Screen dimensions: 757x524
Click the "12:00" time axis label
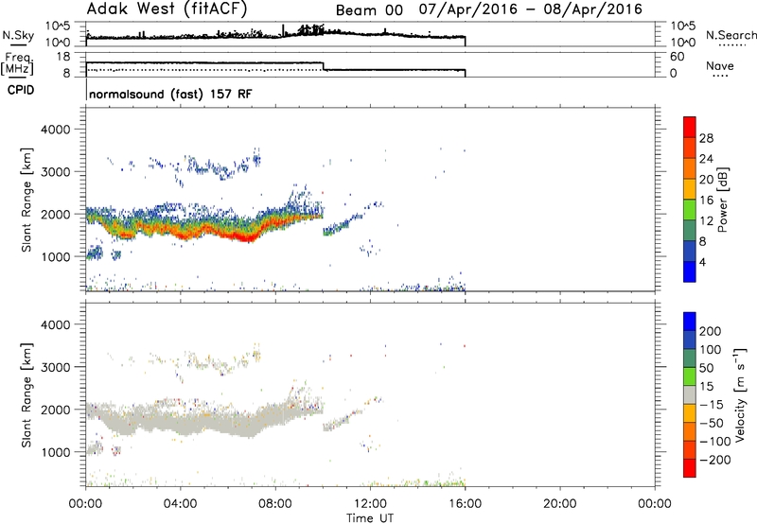(370, 504)
